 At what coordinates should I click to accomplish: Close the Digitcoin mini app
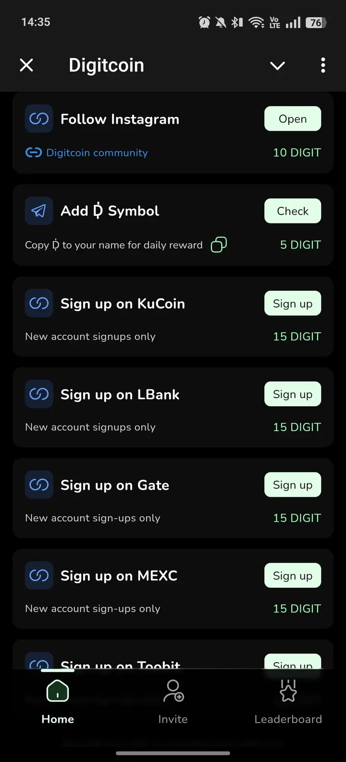tap(26, 65)
